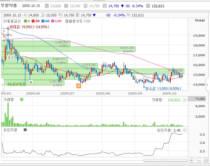Image resolution: width=210 pixels, height=166 pixels.
Task: Toggle the 20-day moving average red swatch
Action: (x=33, y=21)
